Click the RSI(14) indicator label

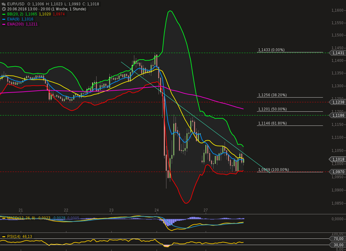pyautogui.click(x=14, y=237)
